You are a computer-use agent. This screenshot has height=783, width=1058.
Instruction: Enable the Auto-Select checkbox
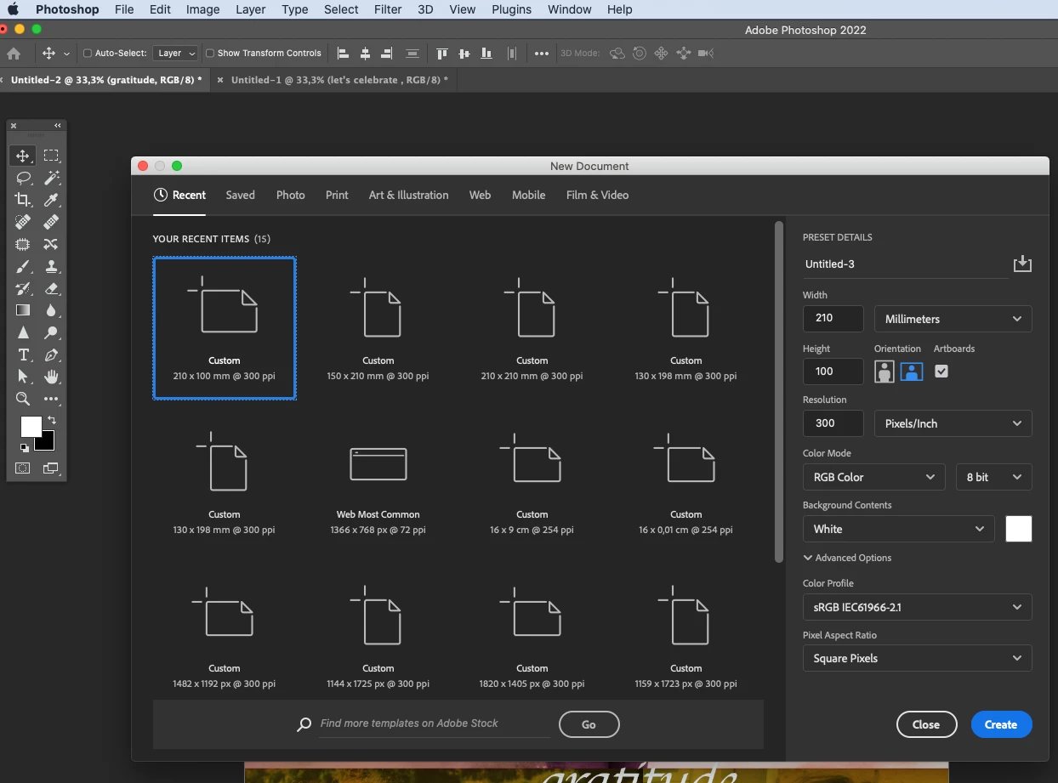pos(88,53)
